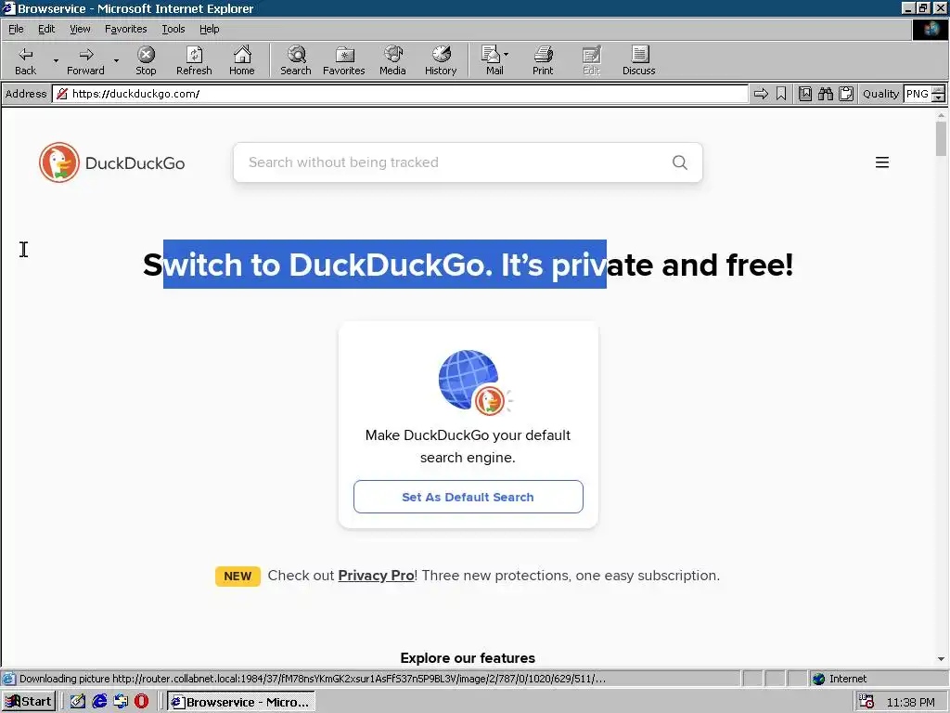
Task: Click the NEW yellow badge
Action: [237, 576]
